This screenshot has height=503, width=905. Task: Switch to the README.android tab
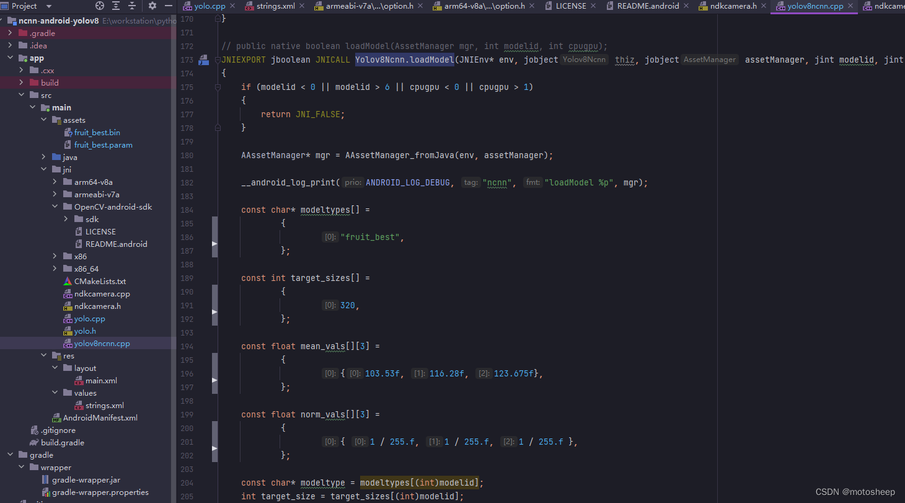(648, 6)
